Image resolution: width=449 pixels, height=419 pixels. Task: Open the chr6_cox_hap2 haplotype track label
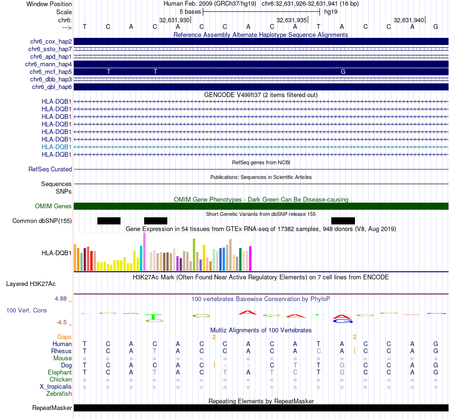tap(51, 42)
